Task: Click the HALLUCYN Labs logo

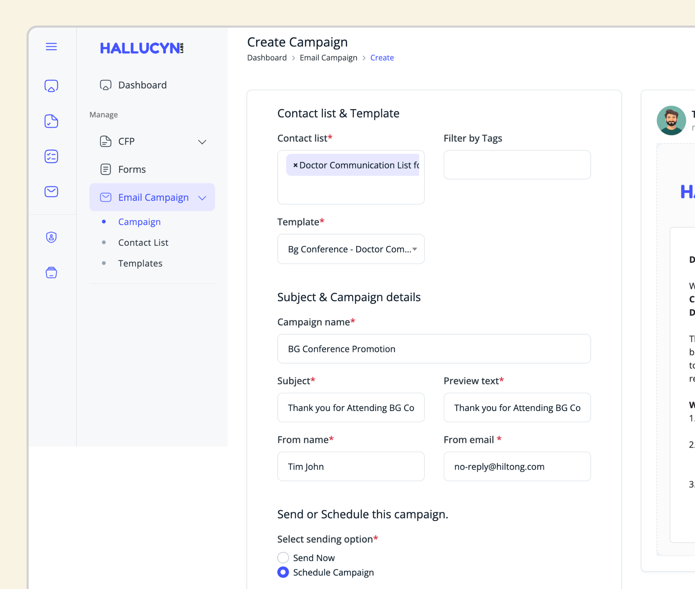Action: pos(142,48)
